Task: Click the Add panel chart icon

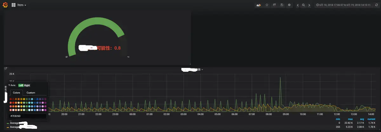Action: pyautogui.click(x=259, y=5)
